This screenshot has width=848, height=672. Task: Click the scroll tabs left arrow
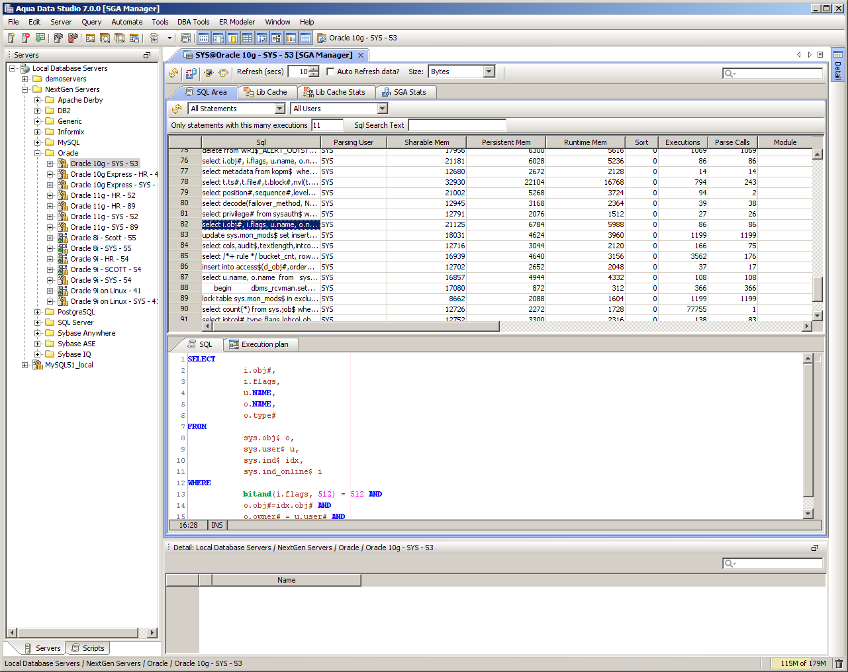[x=799, y=55]
